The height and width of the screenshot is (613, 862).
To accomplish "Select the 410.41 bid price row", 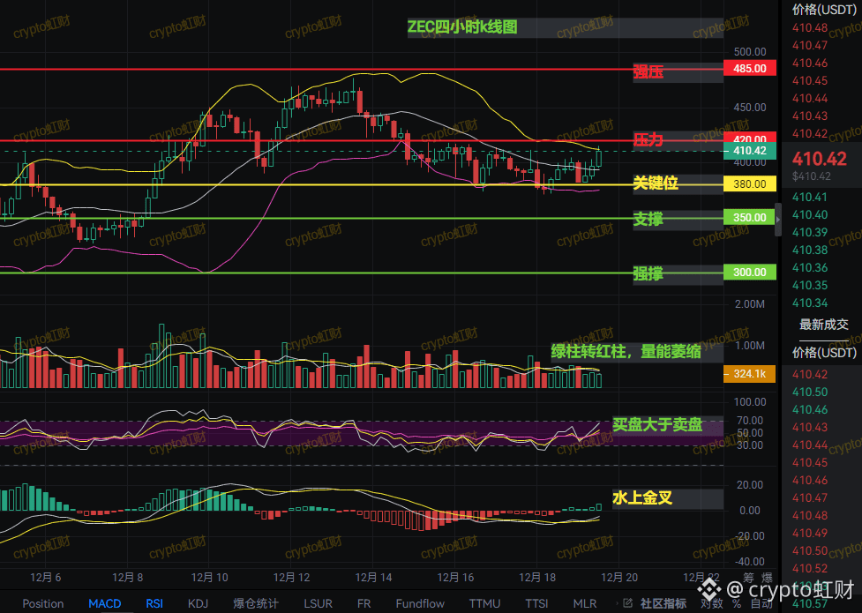I will point(810,197).
